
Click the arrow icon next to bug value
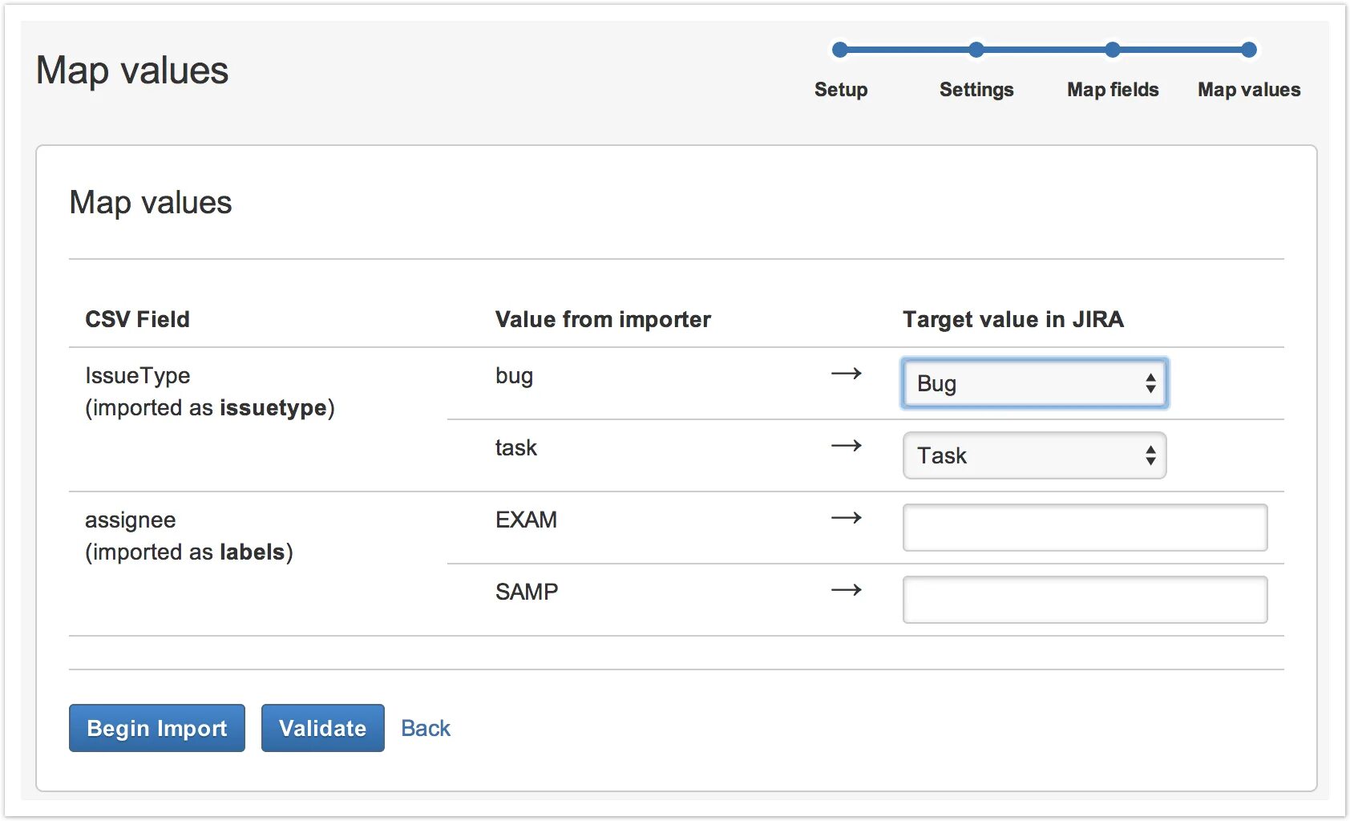click(x=846, y=374)
